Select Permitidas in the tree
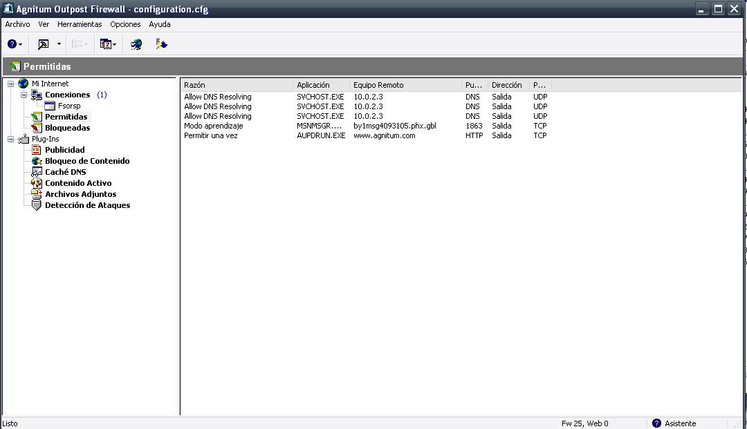The height and width of the screenshot is (429, 747). coord(66,117)
